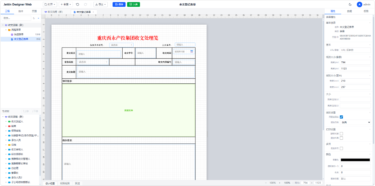The image size is (375, 186).
Task: Toggle the 是否多页 checkbox
Action: coord(341,148)
